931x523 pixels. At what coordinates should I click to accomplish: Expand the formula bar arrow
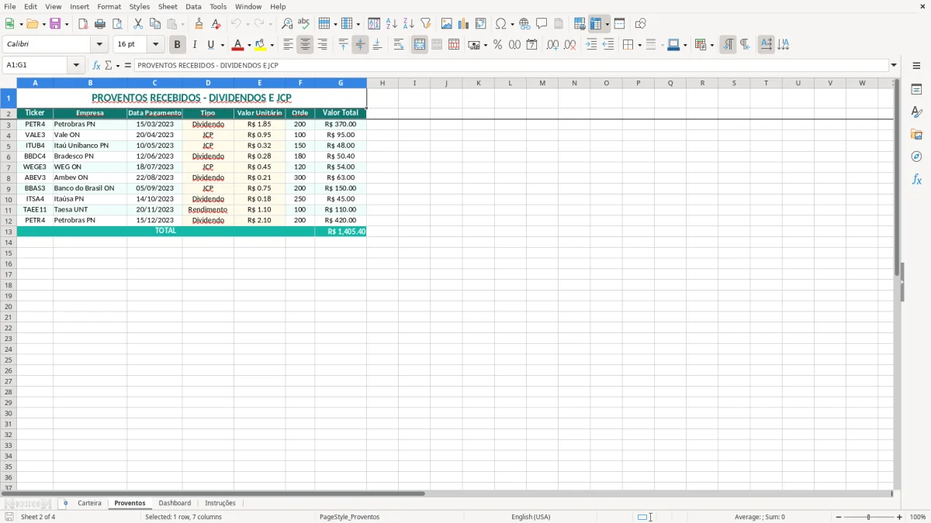click(x=894, y=66)
